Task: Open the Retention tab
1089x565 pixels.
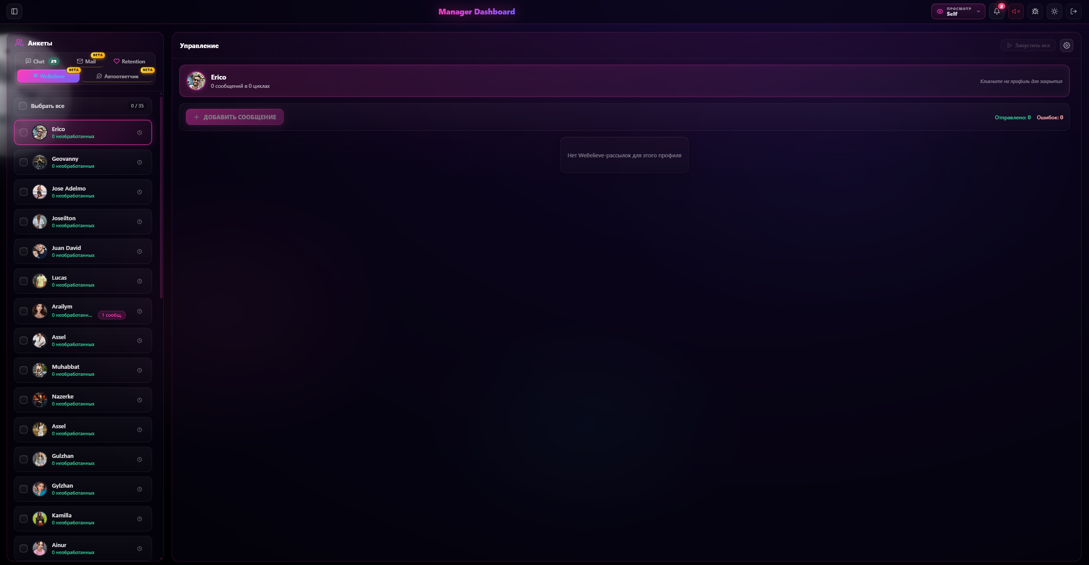Action: coord(129,61)
